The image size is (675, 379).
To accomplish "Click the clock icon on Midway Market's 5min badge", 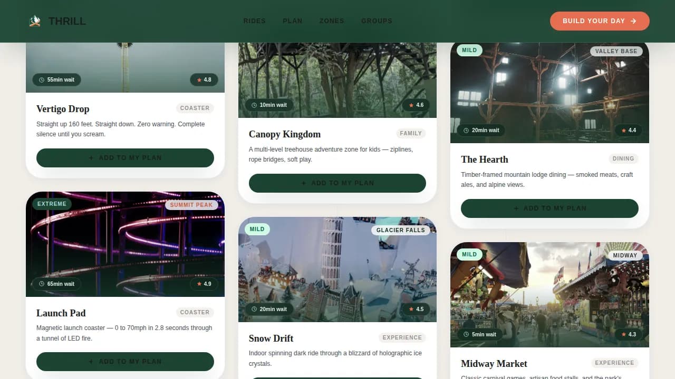I will click(x=467, y=334).
